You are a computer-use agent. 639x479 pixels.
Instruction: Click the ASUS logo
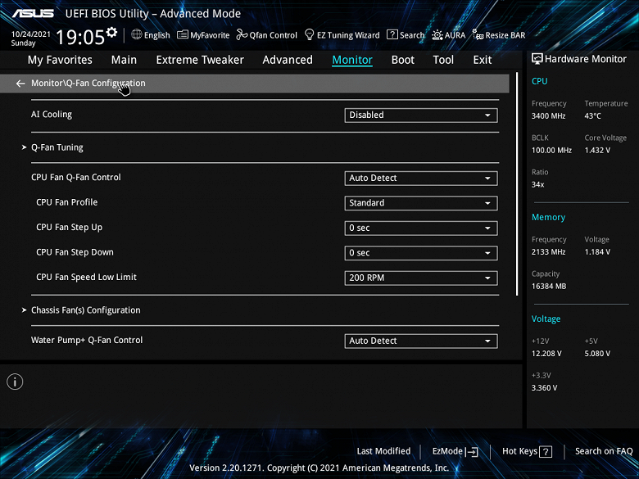tap(33, 13)
